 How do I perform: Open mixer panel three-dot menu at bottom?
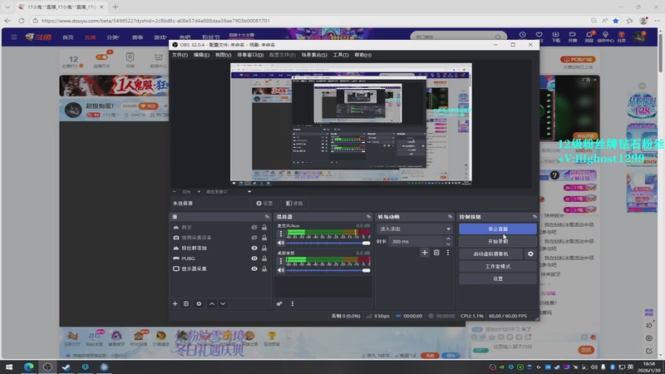(293, 303)
